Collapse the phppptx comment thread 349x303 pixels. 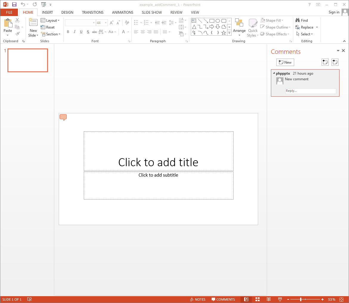(274, 73)
